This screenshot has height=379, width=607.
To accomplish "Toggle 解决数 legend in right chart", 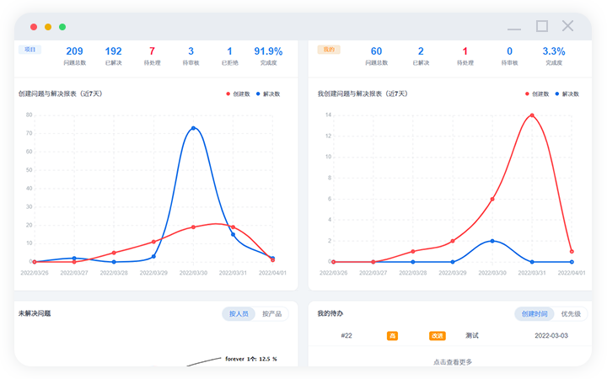I will tap(567, 93).
